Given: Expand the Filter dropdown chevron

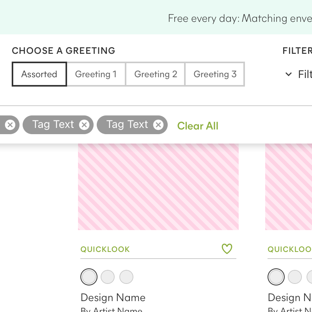Looking at the screenshot, I should (288, 74).
